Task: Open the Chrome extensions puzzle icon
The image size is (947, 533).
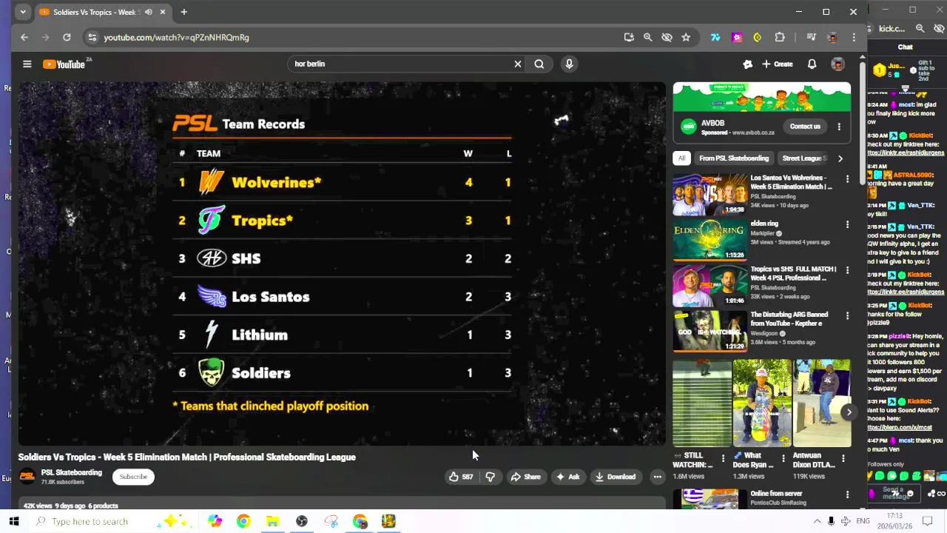Action: click(780, 37)
